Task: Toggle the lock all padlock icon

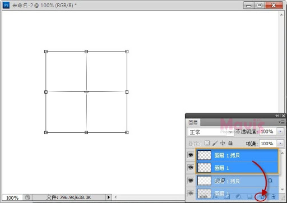Action: click(x=230, y=143)
